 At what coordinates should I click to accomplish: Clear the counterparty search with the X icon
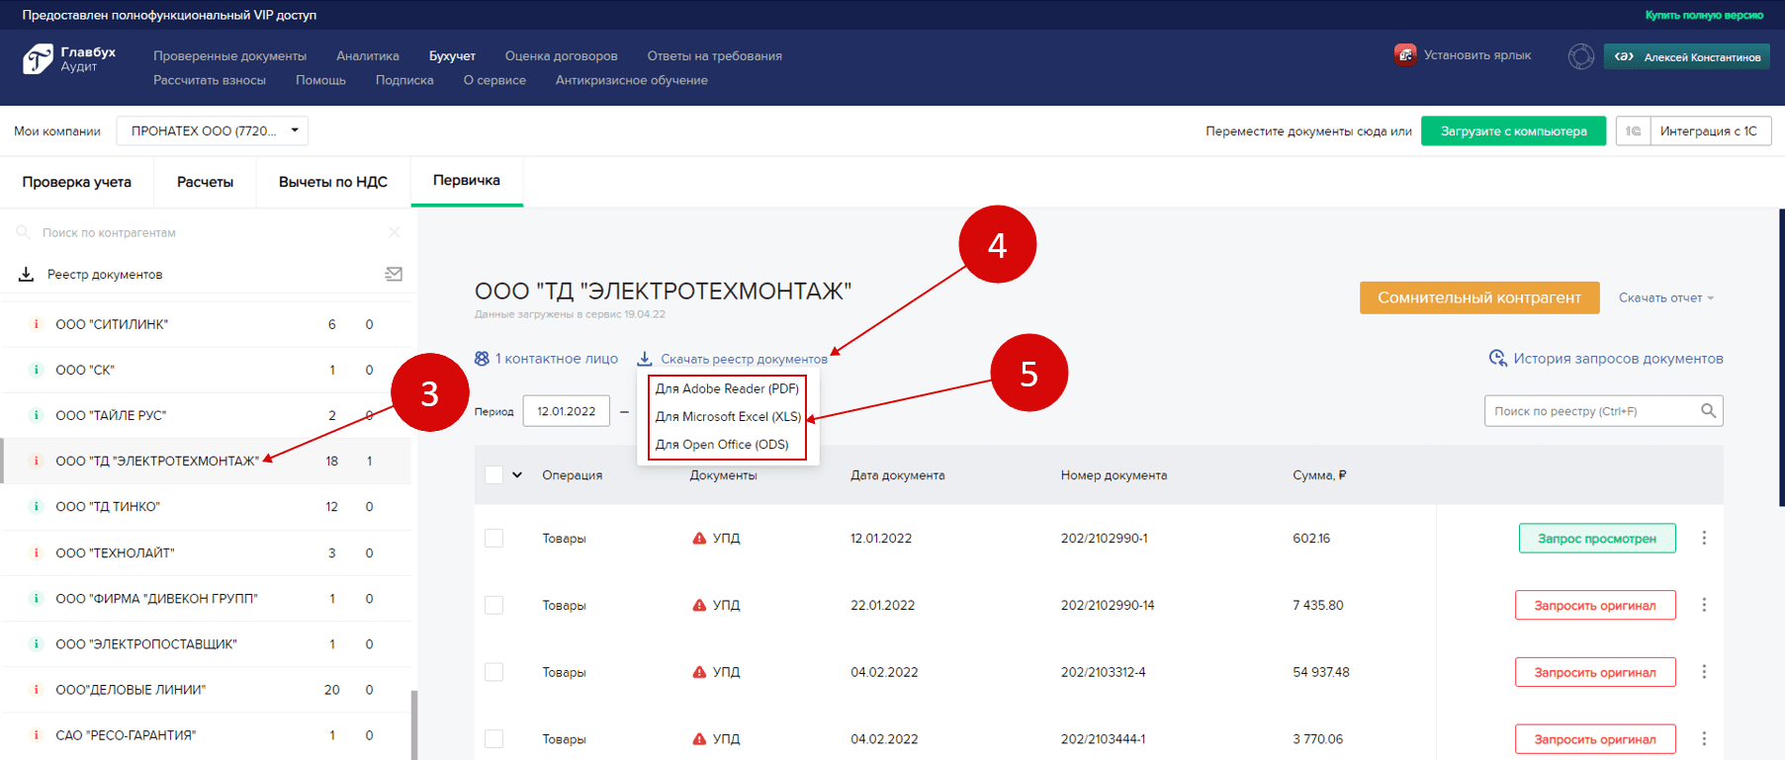(394, 232)
